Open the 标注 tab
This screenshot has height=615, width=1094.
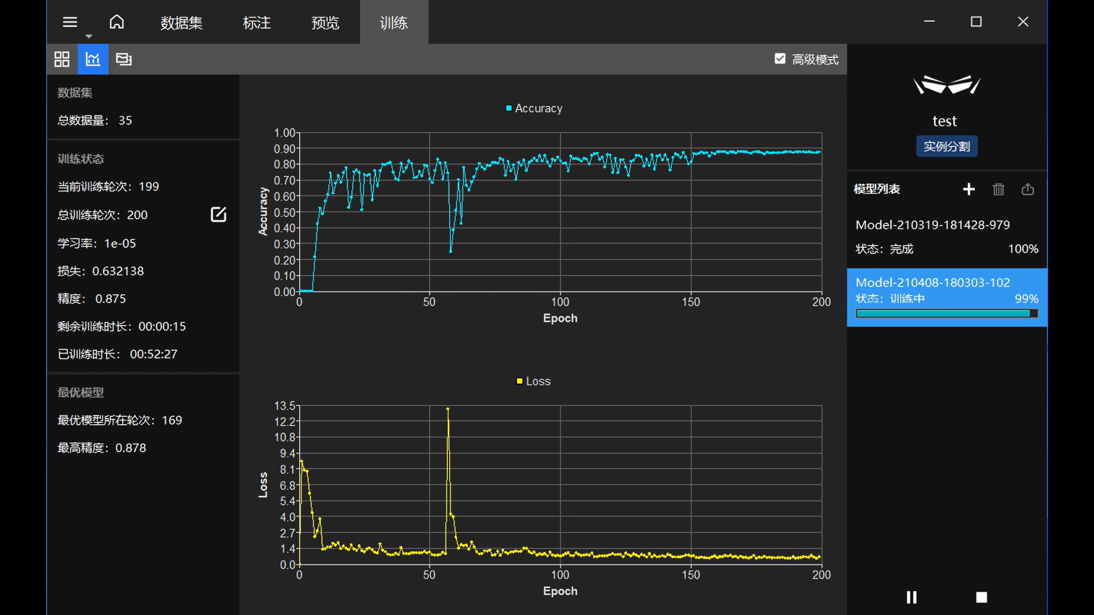256,23
